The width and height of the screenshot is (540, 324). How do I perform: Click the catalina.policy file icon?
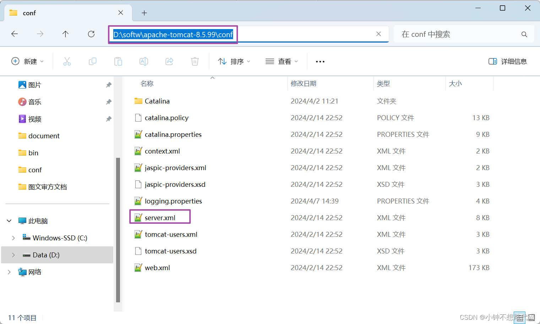click(x=138, y=118)
